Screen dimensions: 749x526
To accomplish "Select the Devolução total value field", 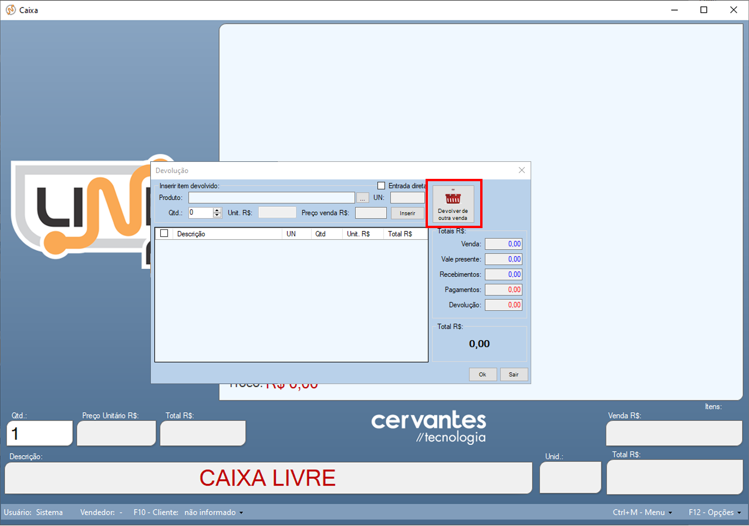I will (x=504, y=305).
